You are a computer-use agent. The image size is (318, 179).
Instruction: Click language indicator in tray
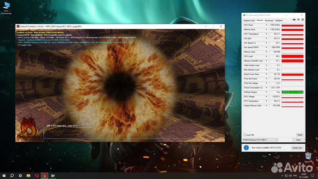[295, 175]
